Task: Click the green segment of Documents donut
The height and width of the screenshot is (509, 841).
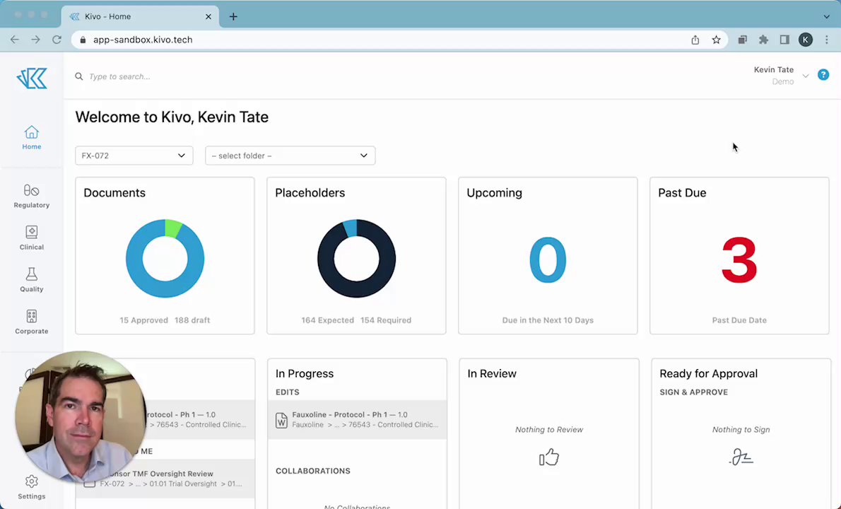Action: tap(172, 228)
